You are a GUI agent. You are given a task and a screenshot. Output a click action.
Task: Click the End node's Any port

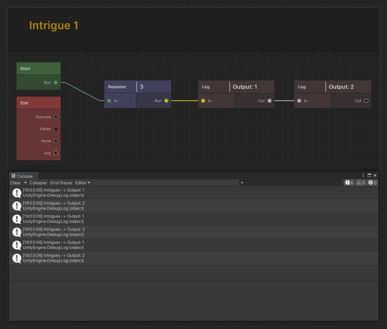[56, 153]
